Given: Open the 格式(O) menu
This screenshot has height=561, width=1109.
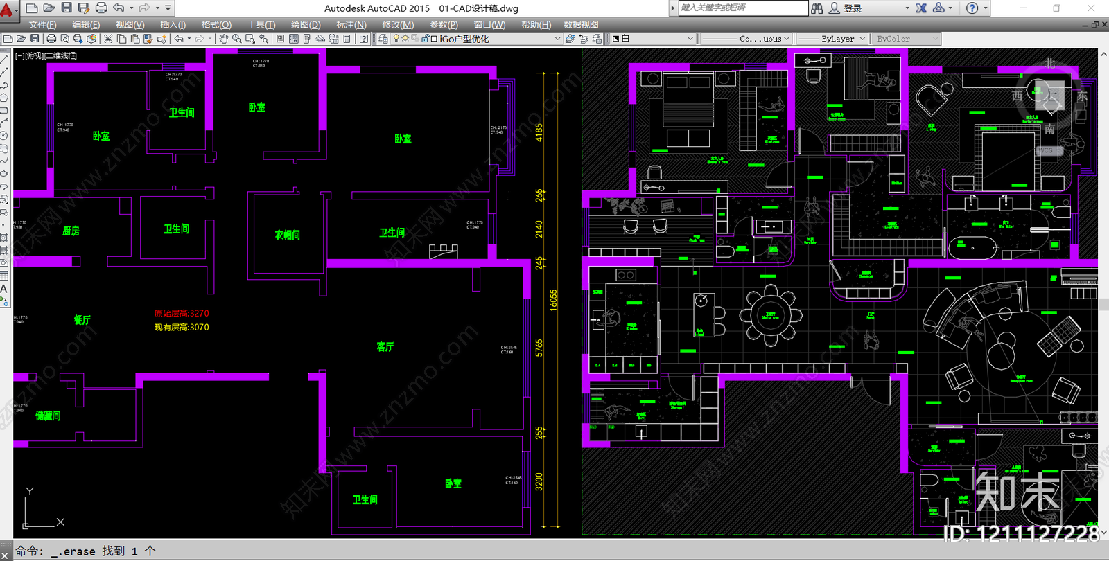Looking at the screenshot, I should tap(216, 24).
